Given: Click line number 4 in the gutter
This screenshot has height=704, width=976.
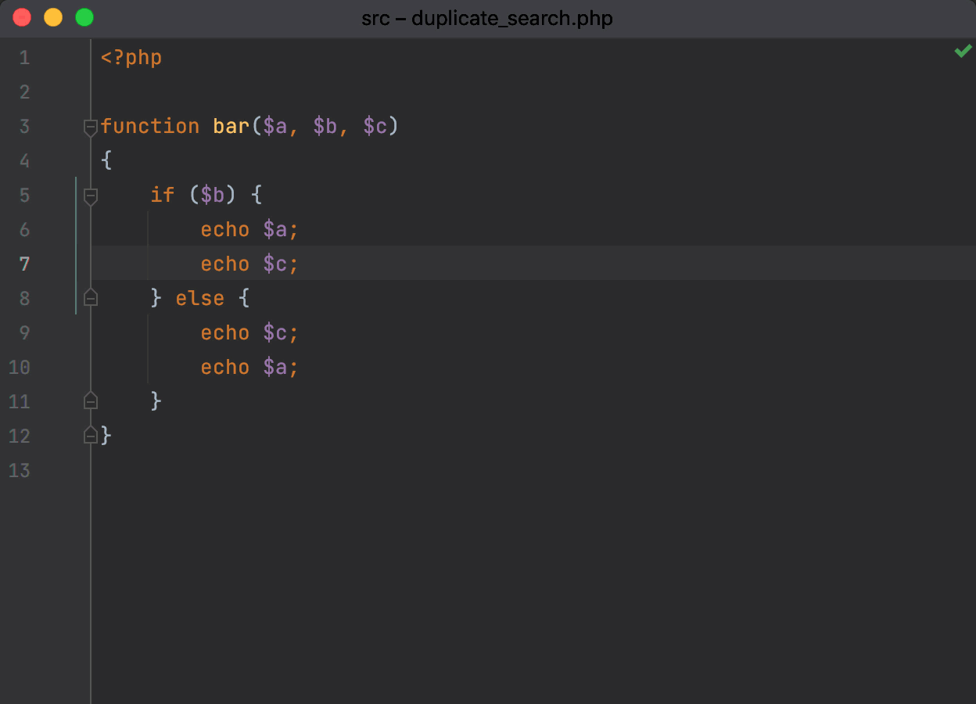Looking at the screenshot, I should click(x=24, y=161).
